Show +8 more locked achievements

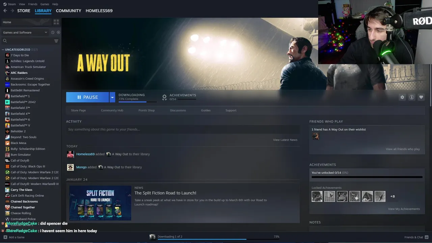393,196
